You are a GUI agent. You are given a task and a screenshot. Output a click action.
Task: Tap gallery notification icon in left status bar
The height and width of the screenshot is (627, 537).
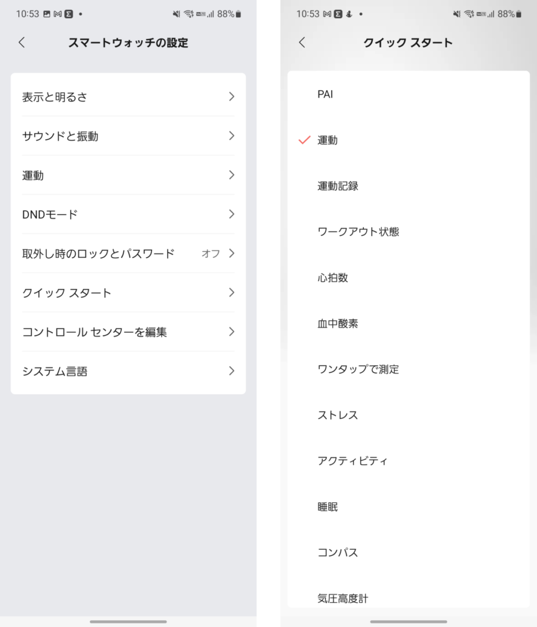[47, 14]
